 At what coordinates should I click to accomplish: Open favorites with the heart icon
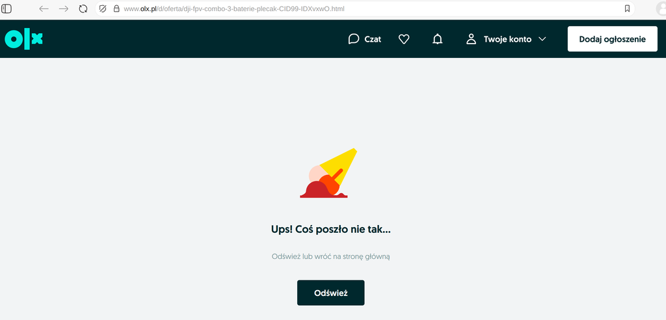(404, 39)
